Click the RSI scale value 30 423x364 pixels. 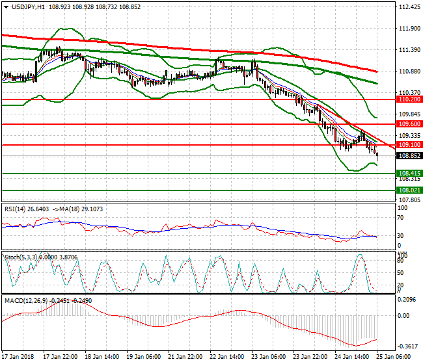pos(402,236)
